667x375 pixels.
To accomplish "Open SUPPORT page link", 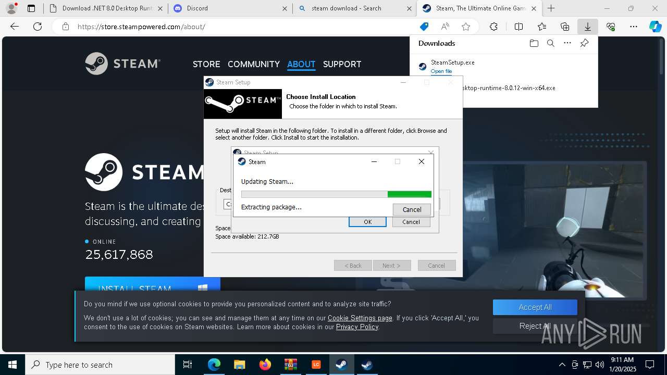I will coord(342,64).
